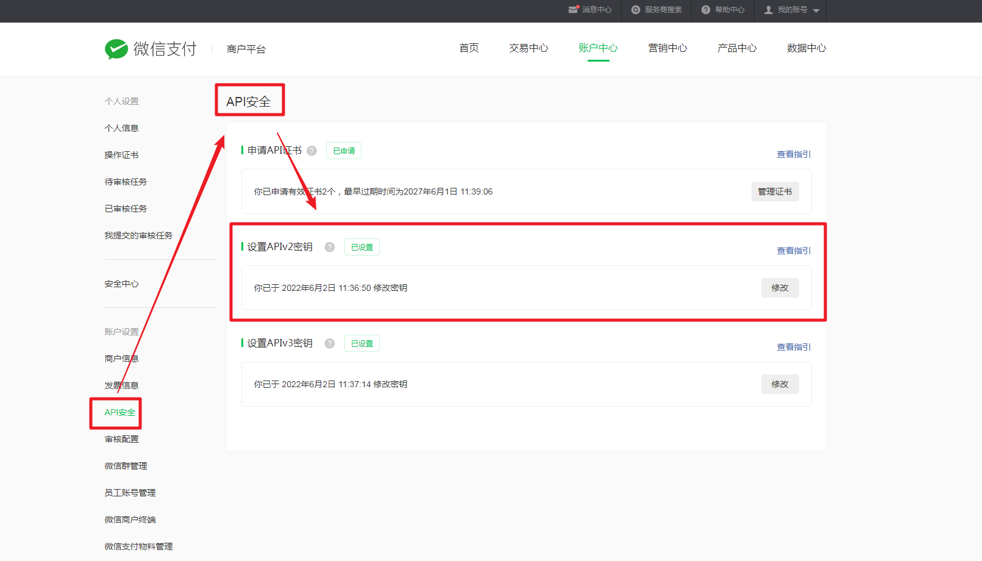Expand the 我的账号 dropdown arrow
Viewport: 982px width, 561px height.
click(816, 11)
